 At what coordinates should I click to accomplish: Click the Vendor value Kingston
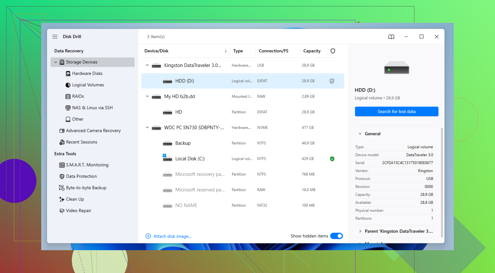point(425,171)
